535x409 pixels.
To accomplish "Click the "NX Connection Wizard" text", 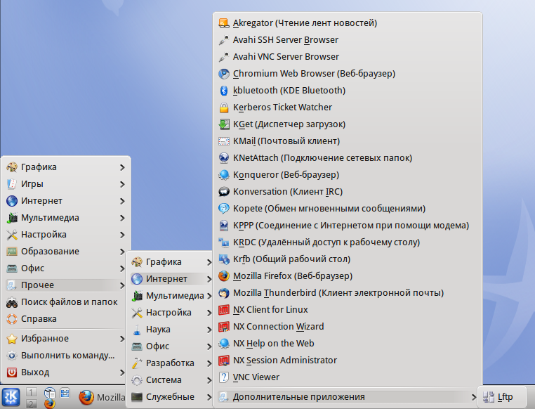I will tap(279, 326).
